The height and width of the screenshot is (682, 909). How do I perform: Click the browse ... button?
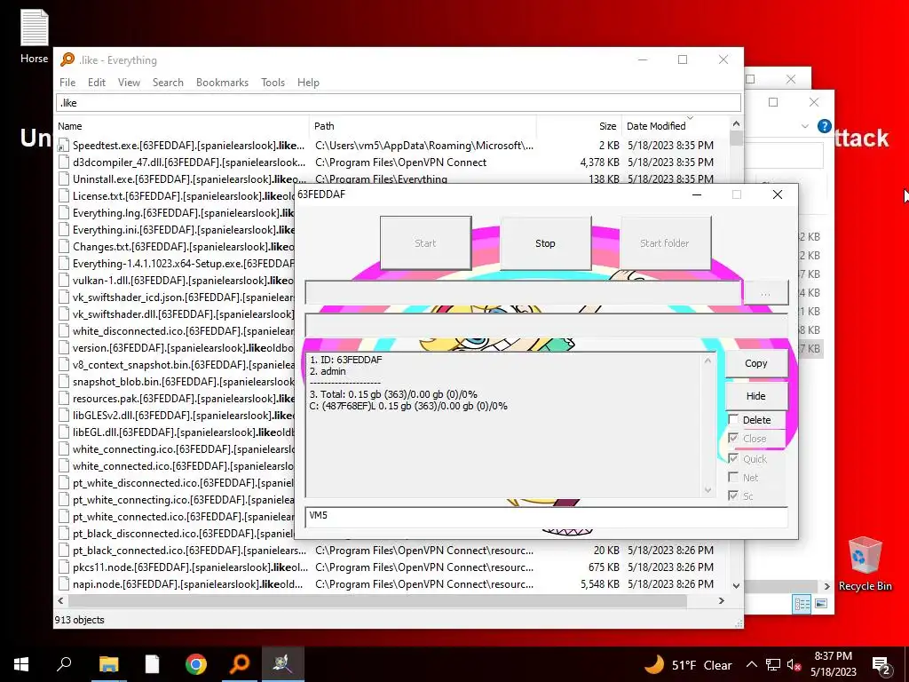(765, 293)
